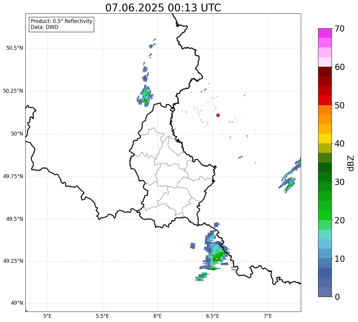Click the 'Product: 0.5° Reflectivity' label
This screenshot has width=358, height=322.
coord(62,21)
